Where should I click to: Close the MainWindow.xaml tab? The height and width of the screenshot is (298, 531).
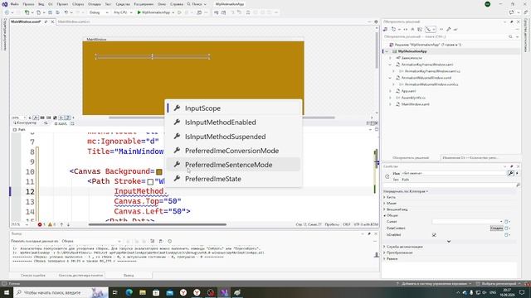point(52,22)
